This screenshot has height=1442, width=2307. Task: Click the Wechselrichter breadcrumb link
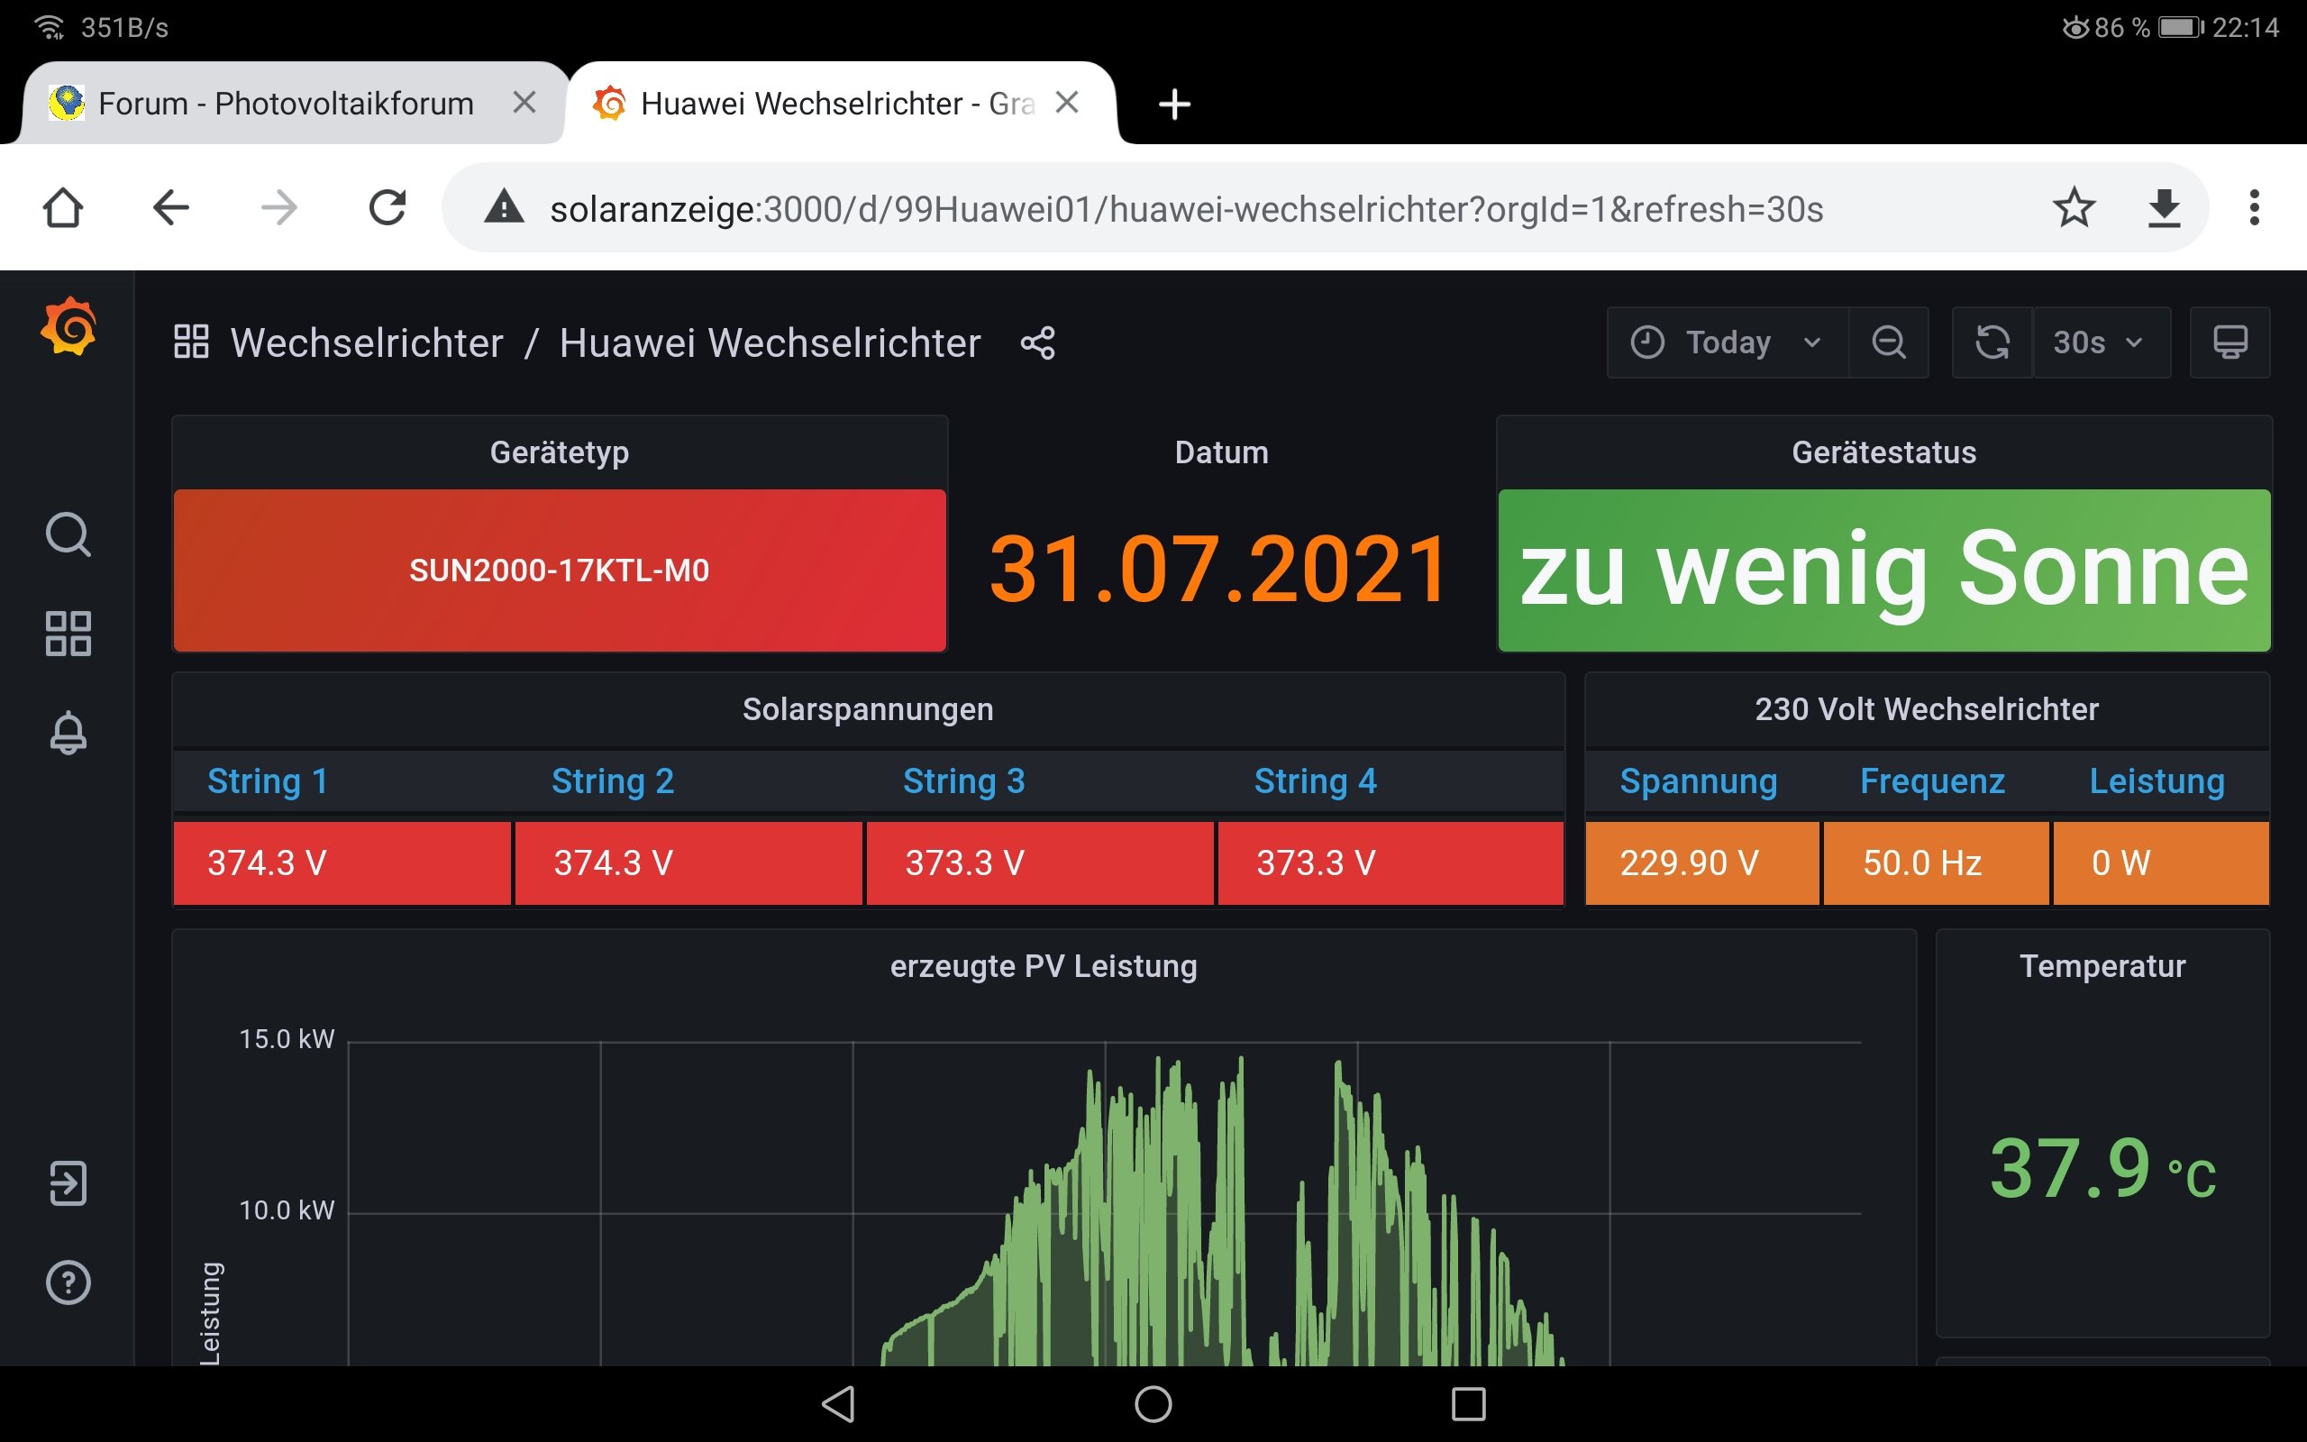(x=366, y=343)
